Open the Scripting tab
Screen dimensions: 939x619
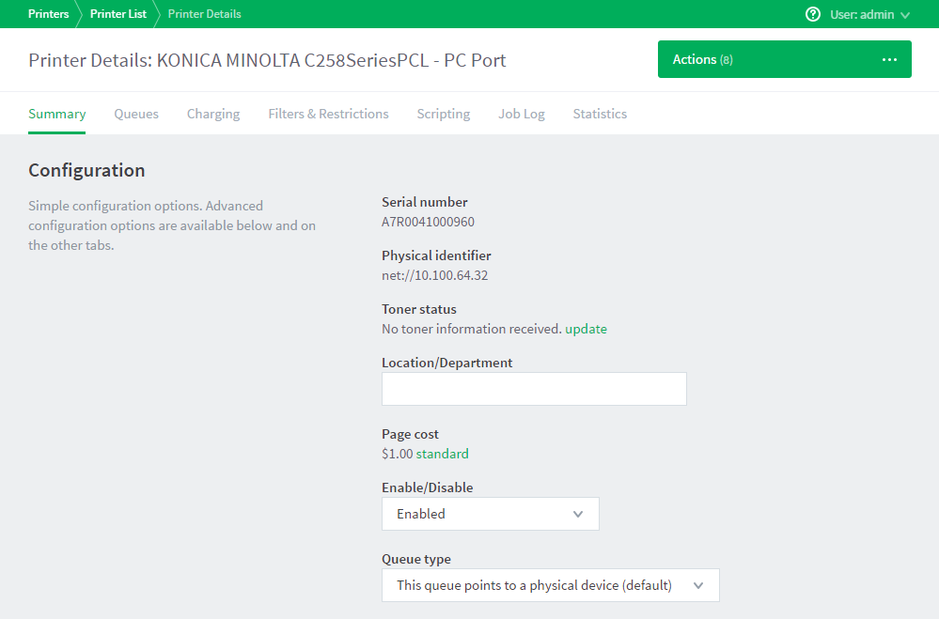[x=443, y=114]
